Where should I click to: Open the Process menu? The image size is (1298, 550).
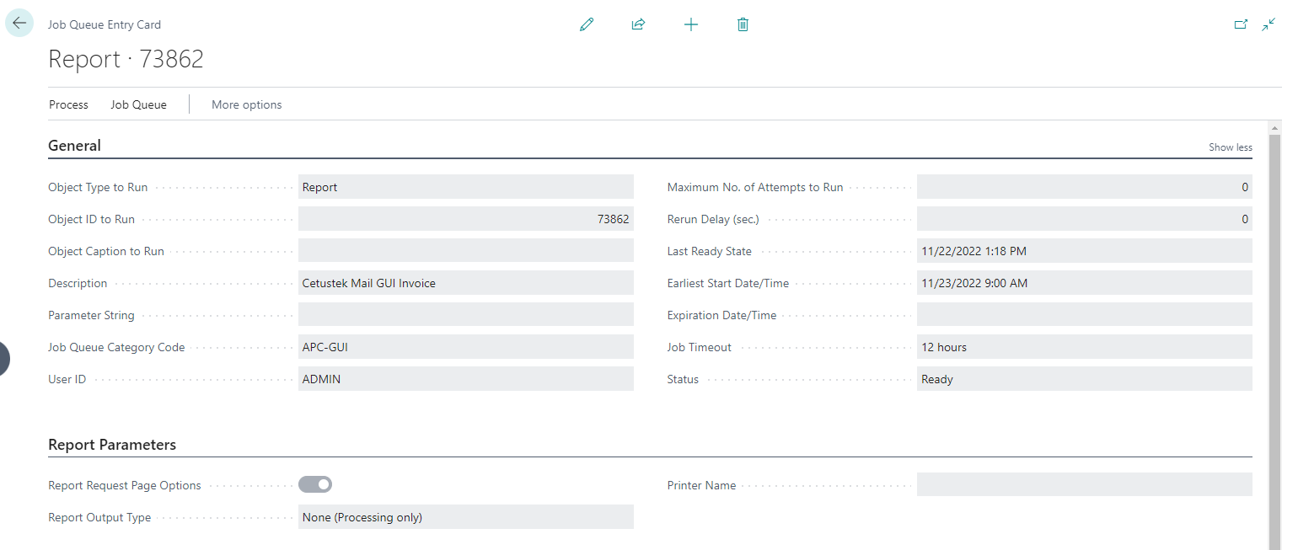(68, 104)
